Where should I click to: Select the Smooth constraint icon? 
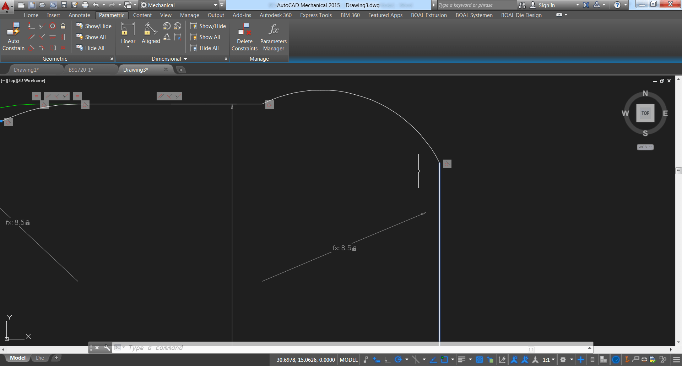coord(42,48)
